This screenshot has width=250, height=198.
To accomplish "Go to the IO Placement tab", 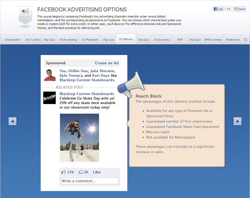I will click(x=90, y=40).
